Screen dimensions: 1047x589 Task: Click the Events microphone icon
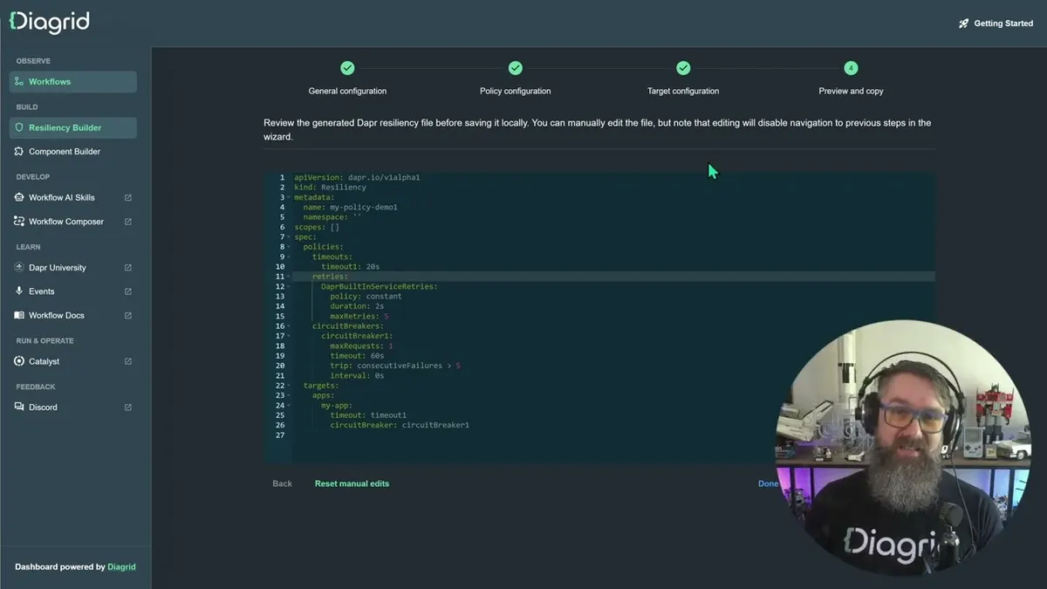(19, 291)
